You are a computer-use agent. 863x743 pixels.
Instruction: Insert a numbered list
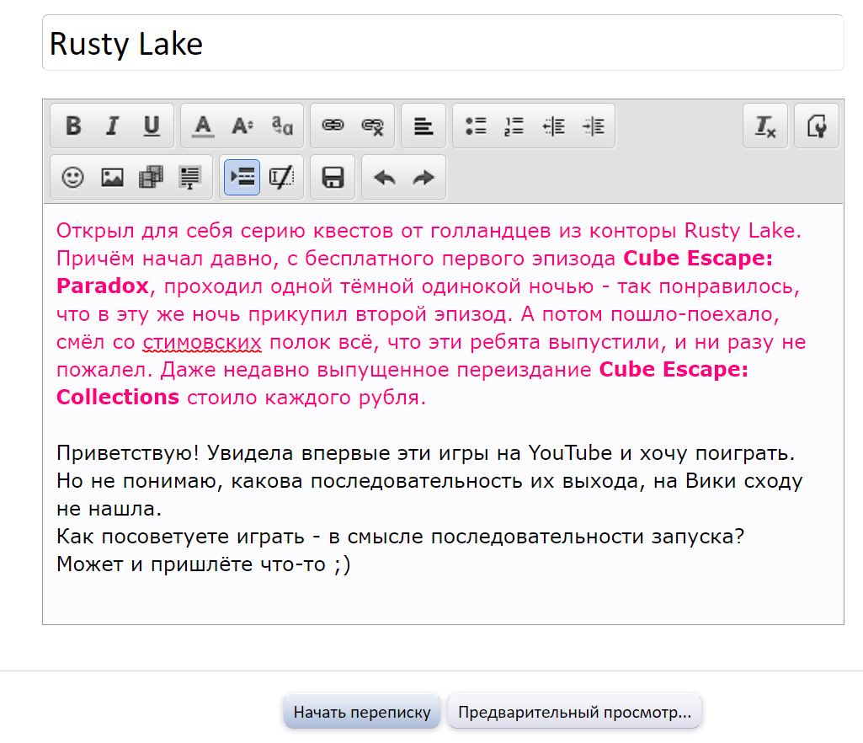point(514,126)
